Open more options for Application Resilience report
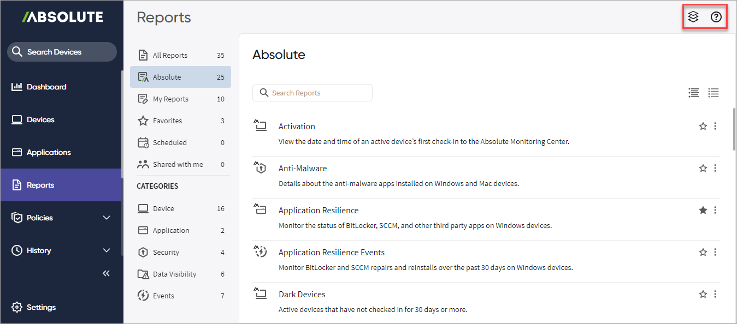 [715, 210]
